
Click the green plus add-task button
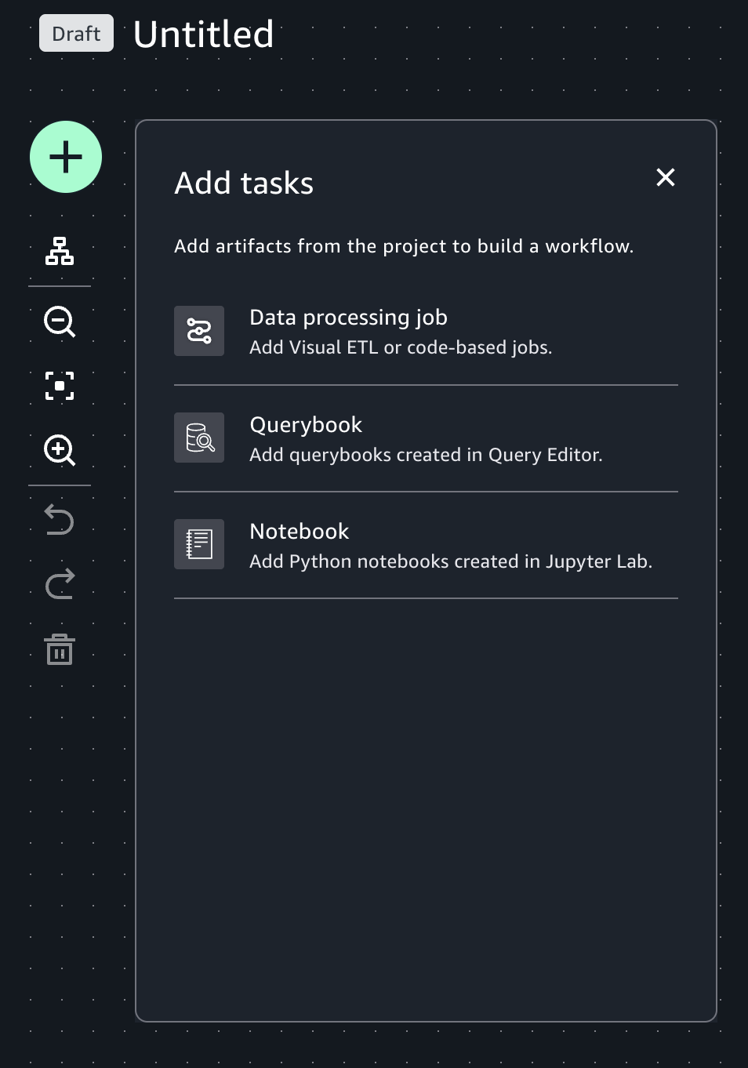(66, 157)
